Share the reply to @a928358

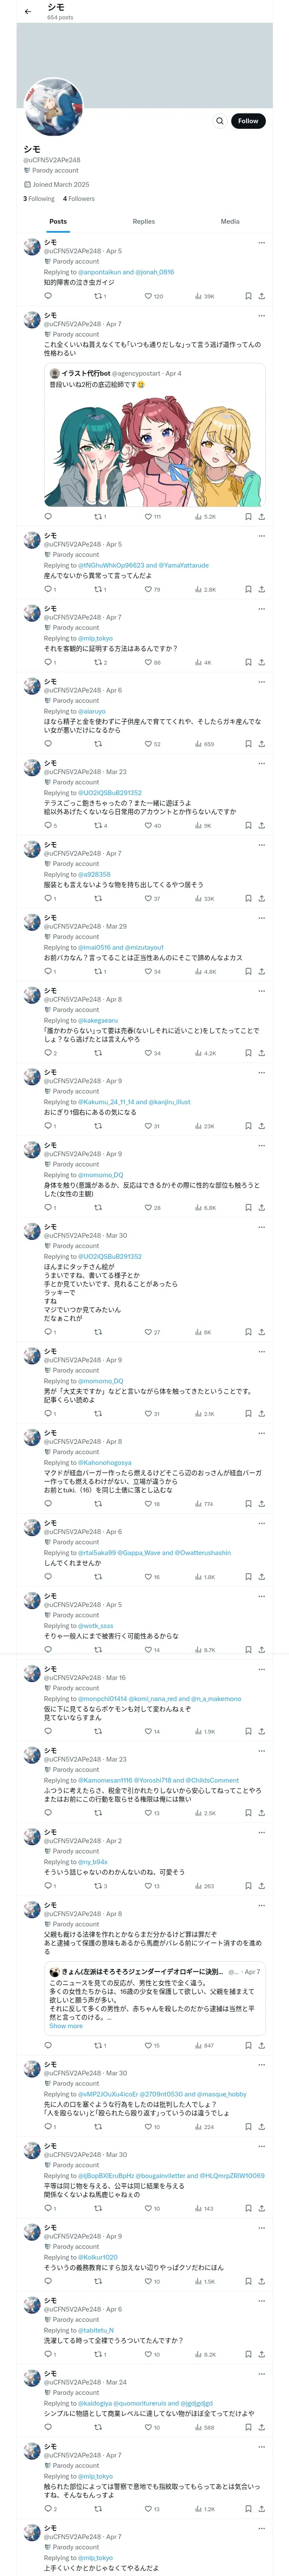coord(261,898)
